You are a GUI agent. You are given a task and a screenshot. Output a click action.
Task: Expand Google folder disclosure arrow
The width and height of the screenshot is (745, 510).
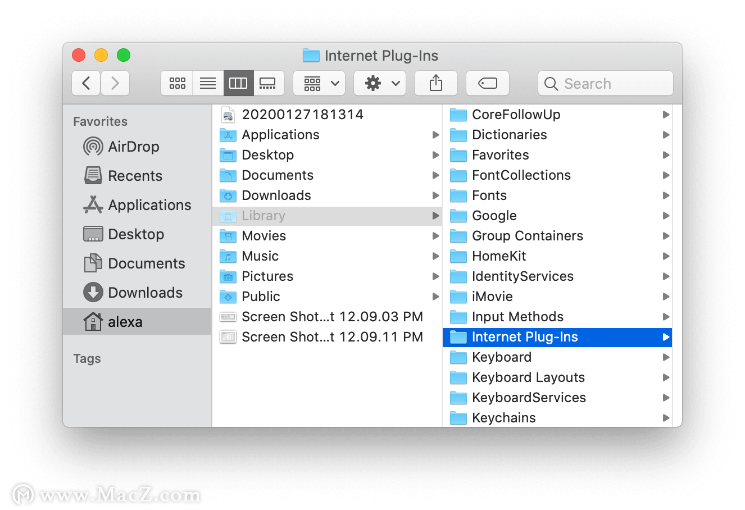point(666,216)
